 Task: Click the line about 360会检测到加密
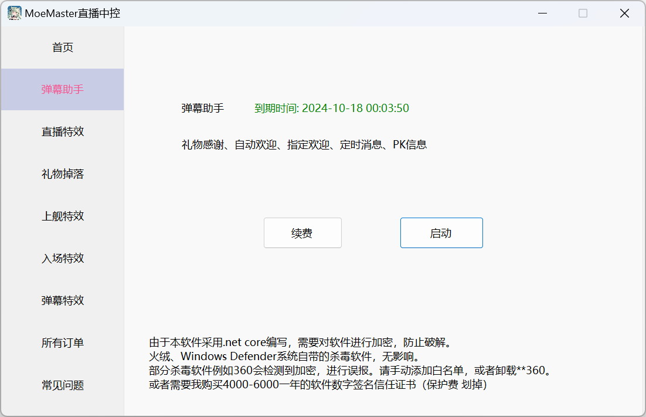click(x=350, y=371)
